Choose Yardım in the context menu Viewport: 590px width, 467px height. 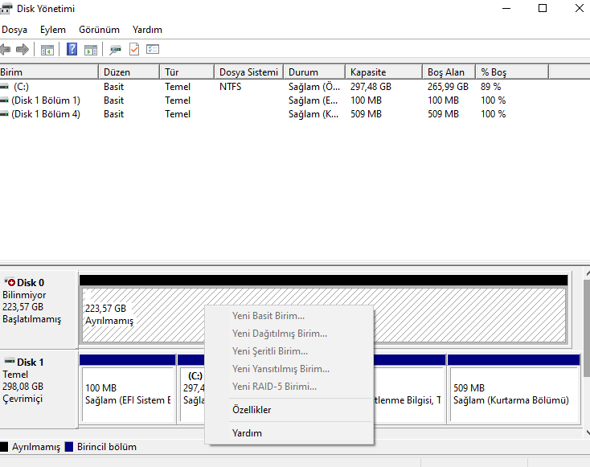[289, 433]
